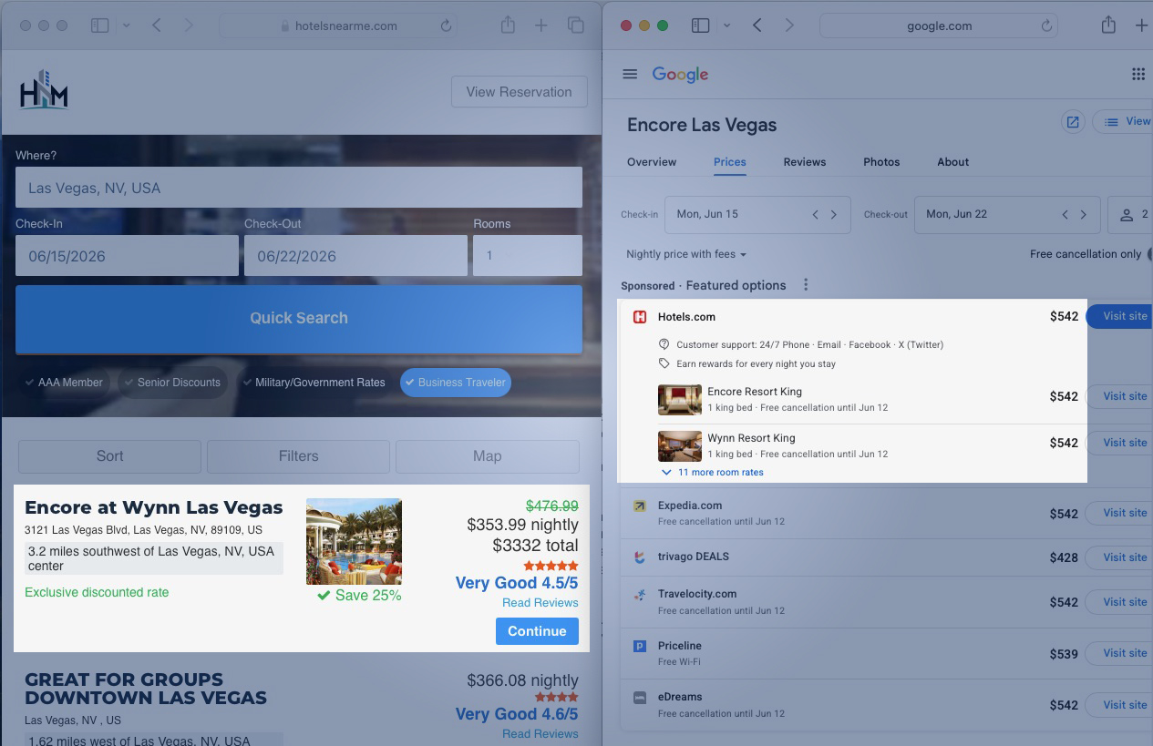Image resolution: width=1153 pixels, height=746 pixels.
Task: Toggle sidebar in Google Safari window
Action: point(700,26)
